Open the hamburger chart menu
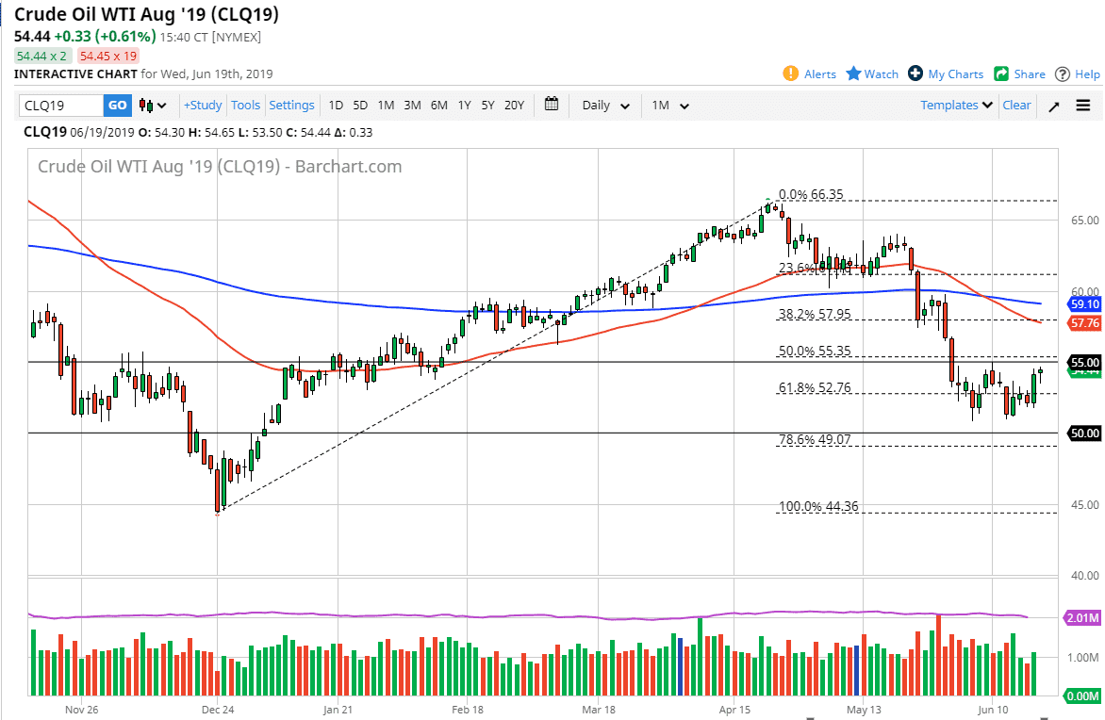1105x720 pixels. click(1082, 105)
